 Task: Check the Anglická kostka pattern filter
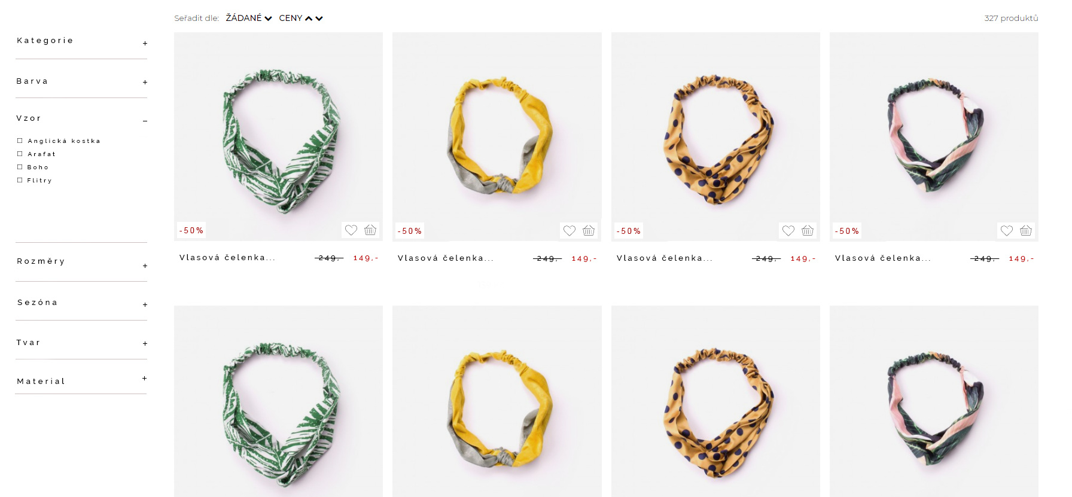20,141
